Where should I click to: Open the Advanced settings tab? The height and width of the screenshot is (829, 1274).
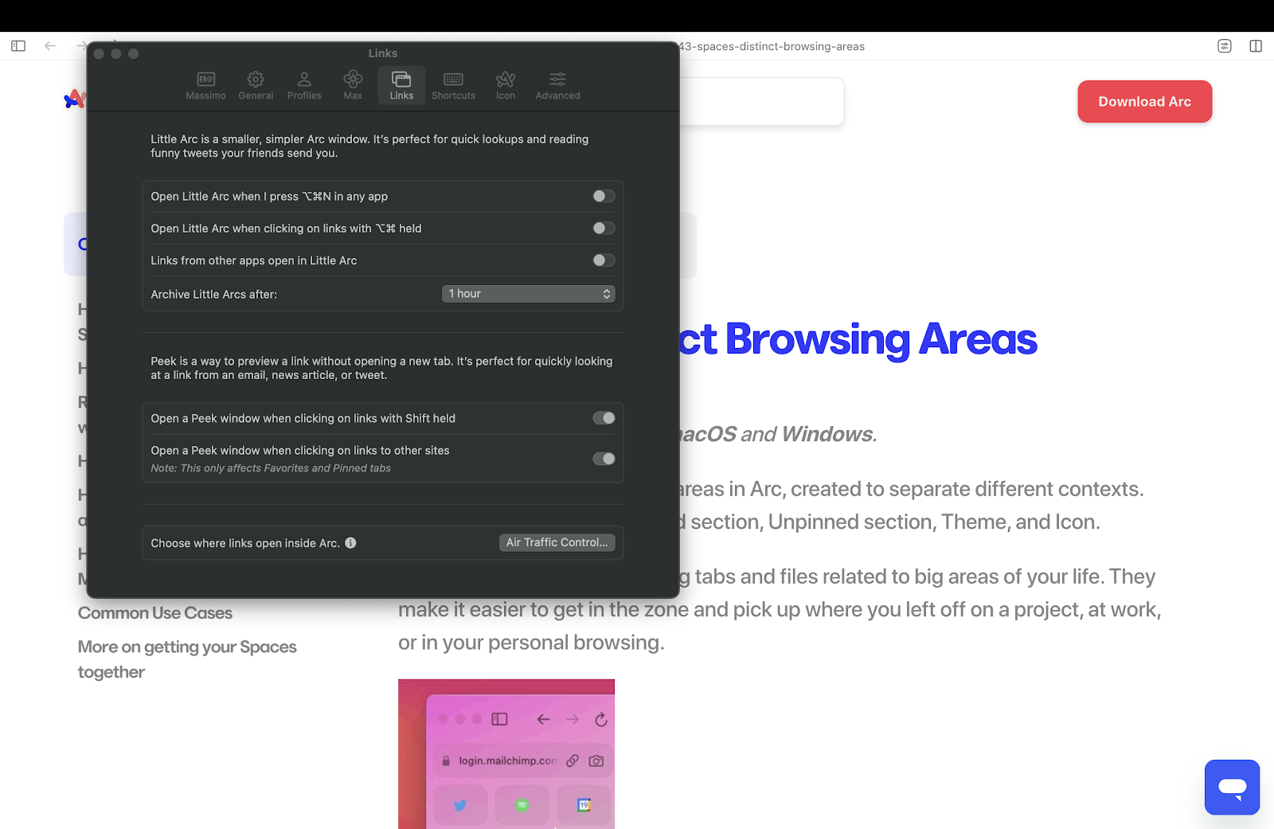pos(557,85)
